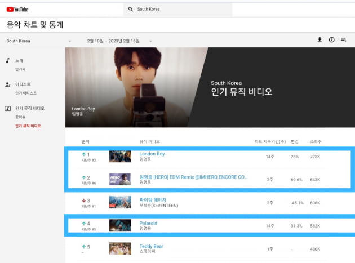Screen dimensions: 355x263
Task: Open the Teddy Bear title link
Action: [x=151, y=246]
